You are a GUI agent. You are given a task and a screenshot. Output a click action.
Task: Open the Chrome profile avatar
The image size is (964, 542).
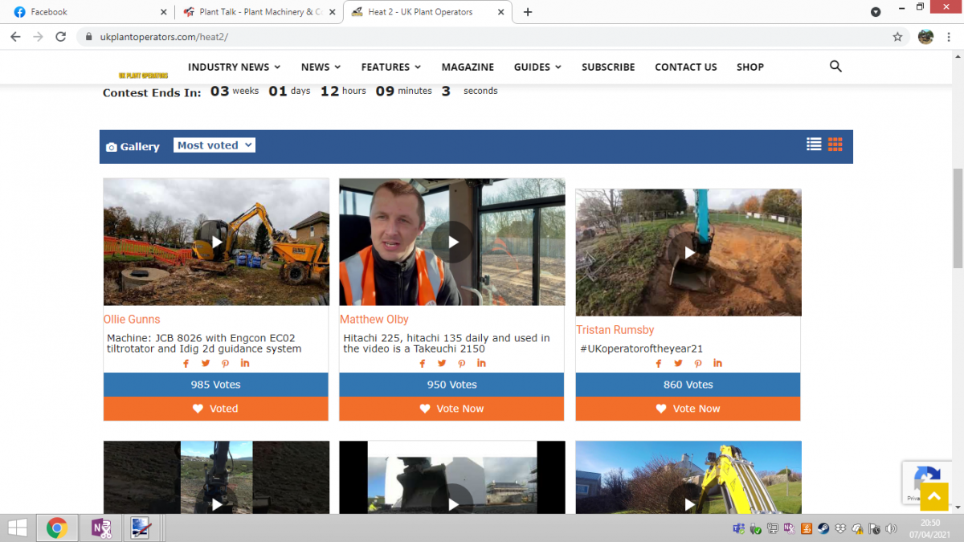coord(925,37)
